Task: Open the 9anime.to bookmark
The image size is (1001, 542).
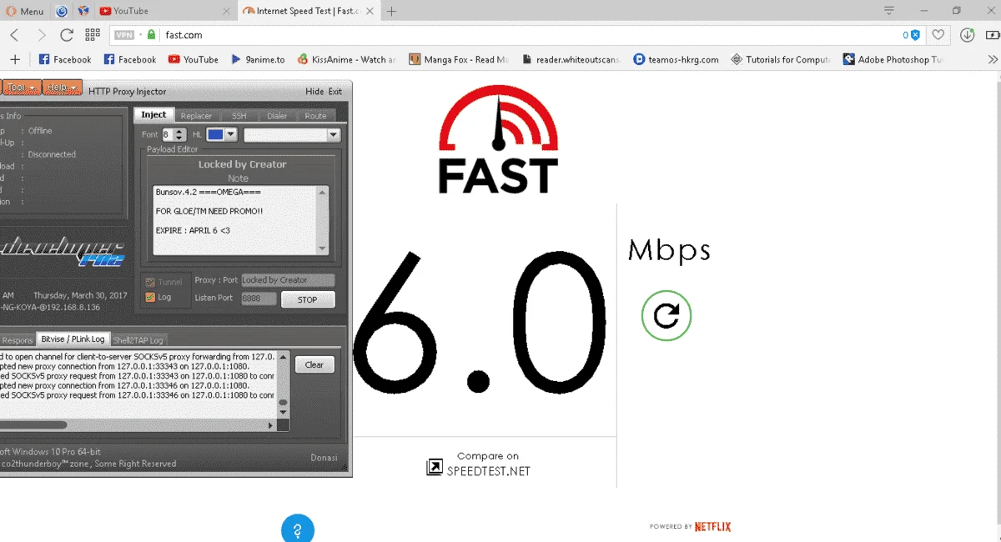Action: click(x=258, y=59)
